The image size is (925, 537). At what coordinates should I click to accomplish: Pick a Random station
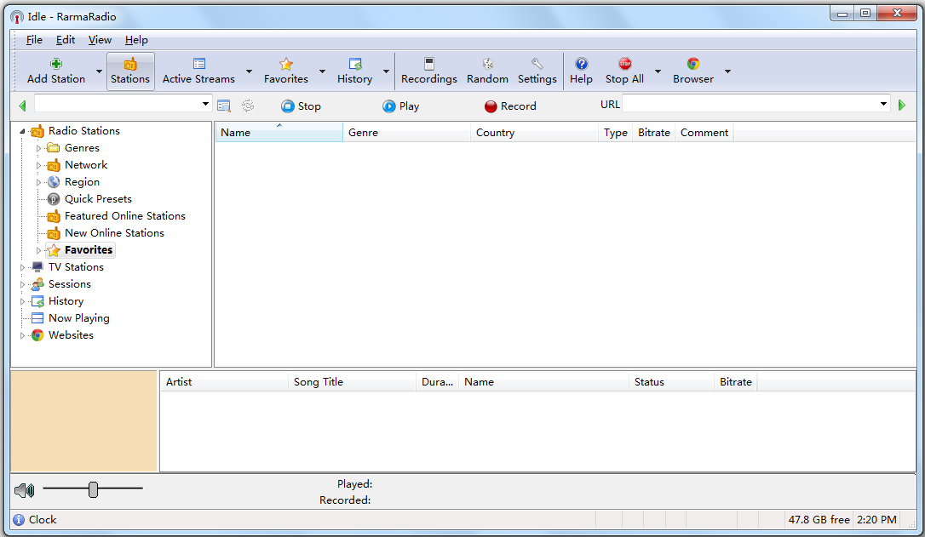click(x=487, y=71)
